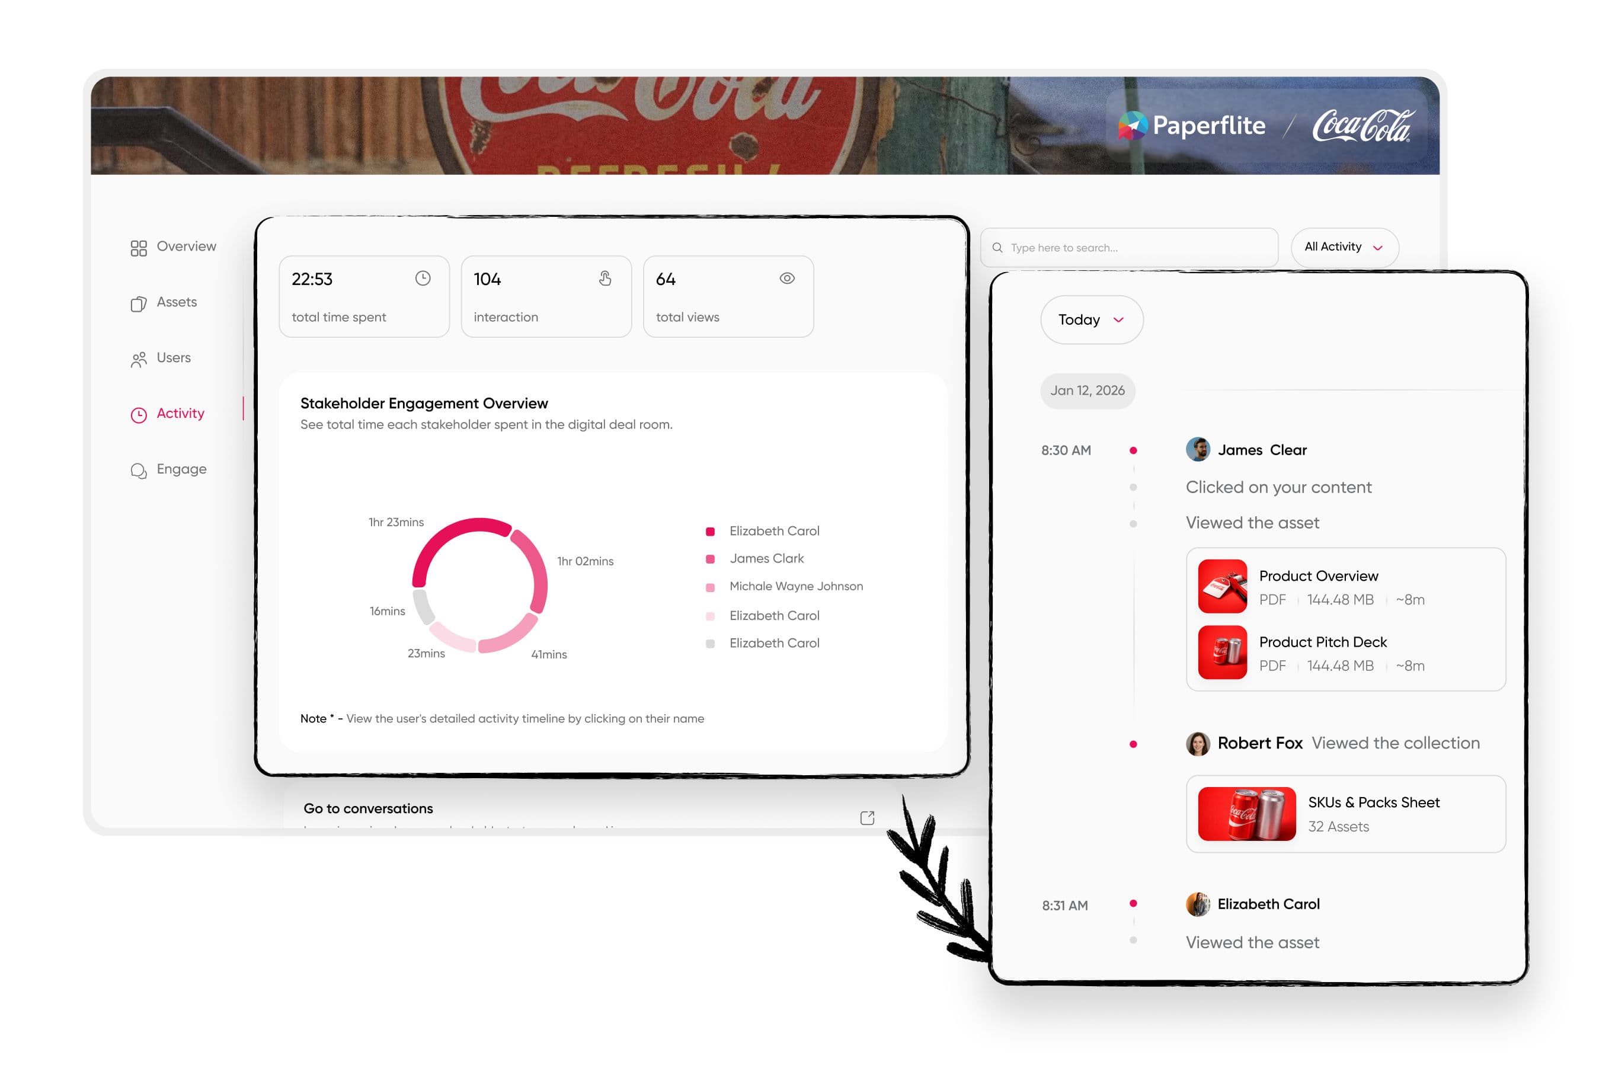This screenshot has height=1081, width=1612.
Task: Select the Users people icon
Action: 139,360
